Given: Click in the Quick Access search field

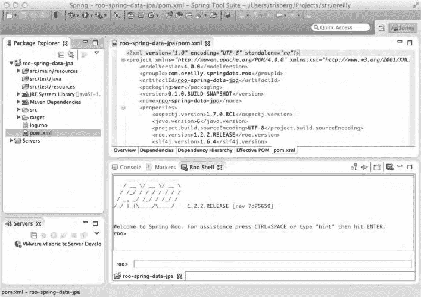Looking at the screenshot, I should click(x=341, y=28).
